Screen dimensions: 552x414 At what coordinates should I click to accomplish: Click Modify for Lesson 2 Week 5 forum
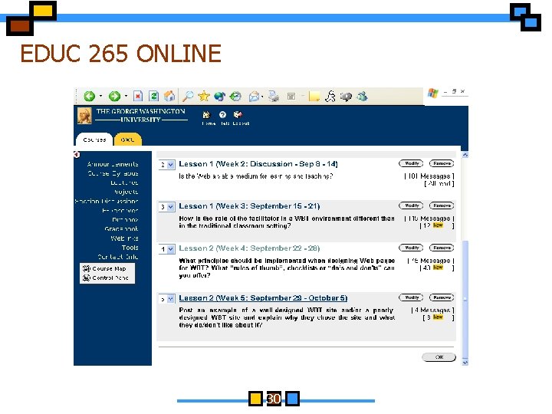[411, 297]
